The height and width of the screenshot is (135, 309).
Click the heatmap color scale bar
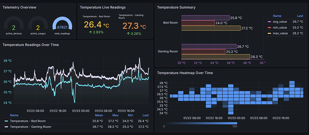pos(200,123)
